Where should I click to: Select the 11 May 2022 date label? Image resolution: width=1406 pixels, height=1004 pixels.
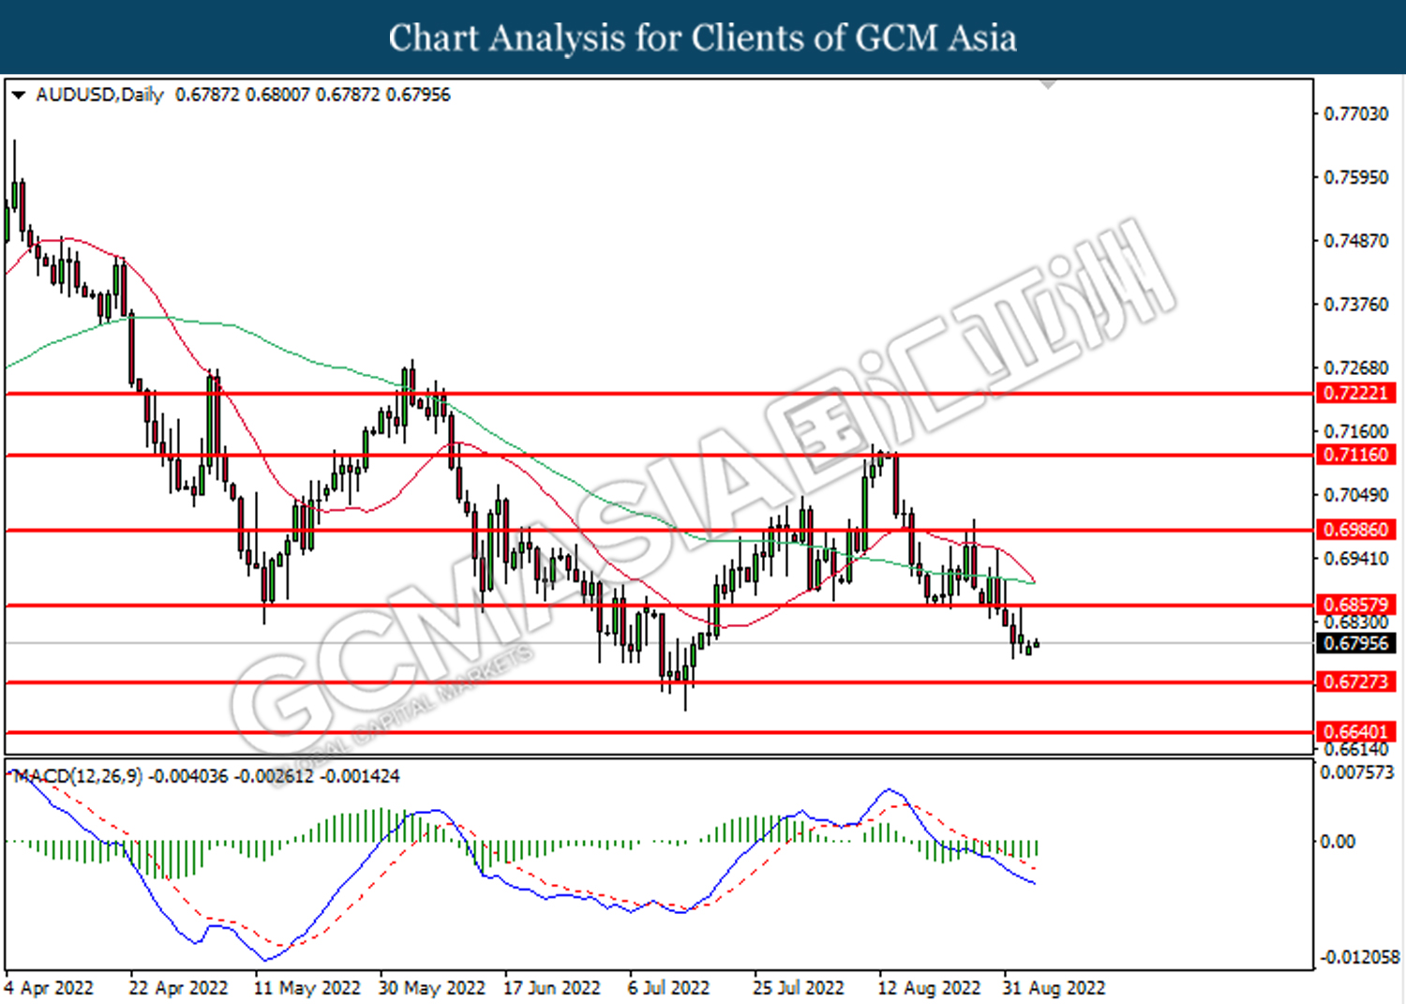coord(307,988)
